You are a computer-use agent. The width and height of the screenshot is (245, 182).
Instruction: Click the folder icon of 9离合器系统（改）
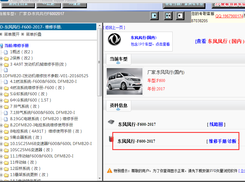[6, 138]
